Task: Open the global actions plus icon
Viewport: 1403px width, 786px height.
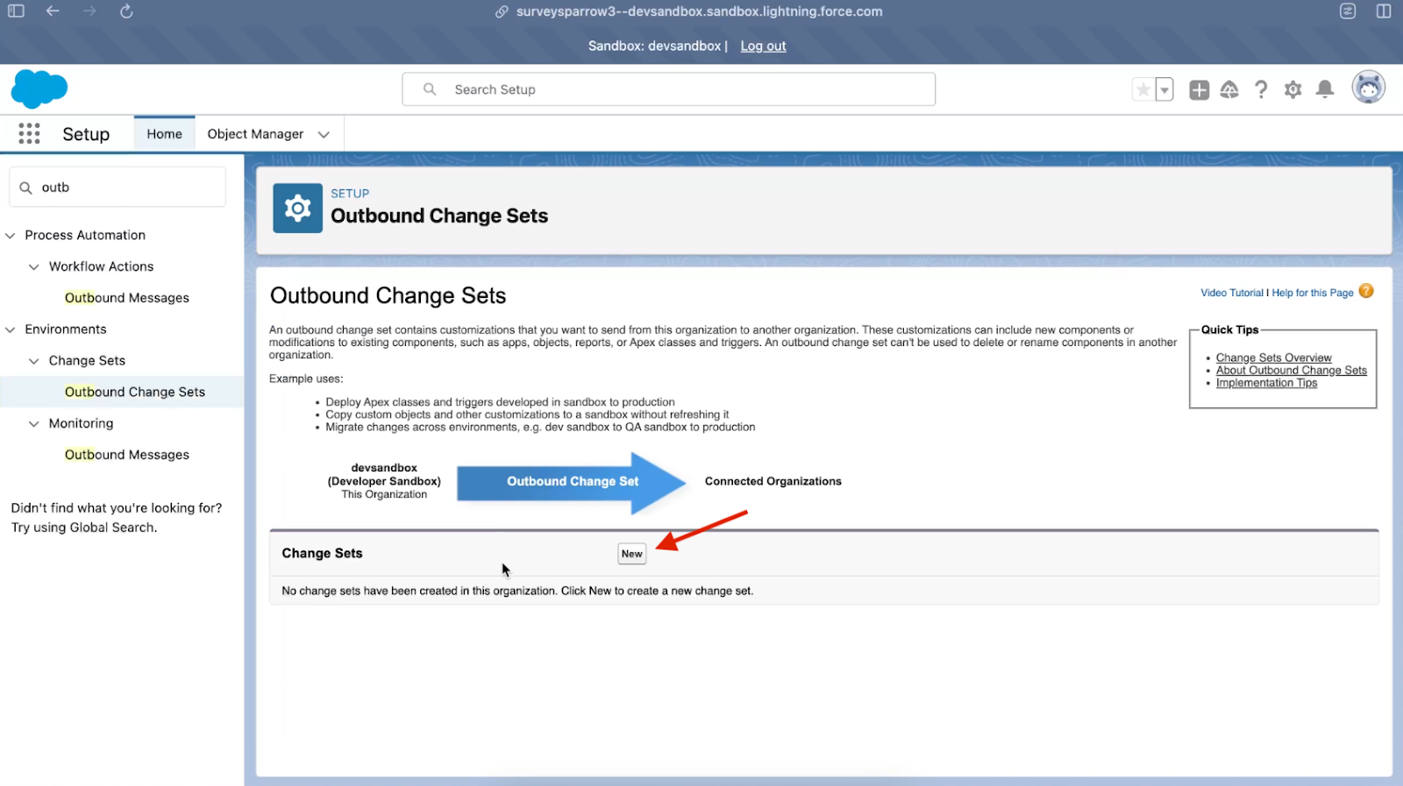Action: point(1199,89)
